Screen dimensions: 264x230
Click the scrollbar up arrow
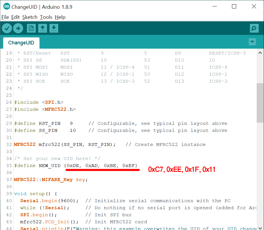pos(260,53)
